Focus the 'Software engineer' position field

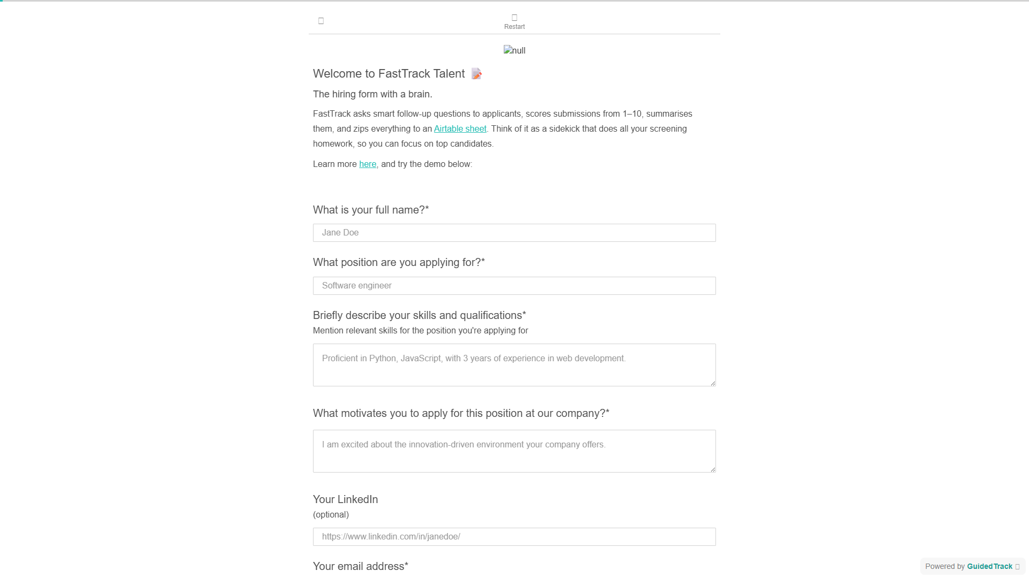[x=514, y=286]
